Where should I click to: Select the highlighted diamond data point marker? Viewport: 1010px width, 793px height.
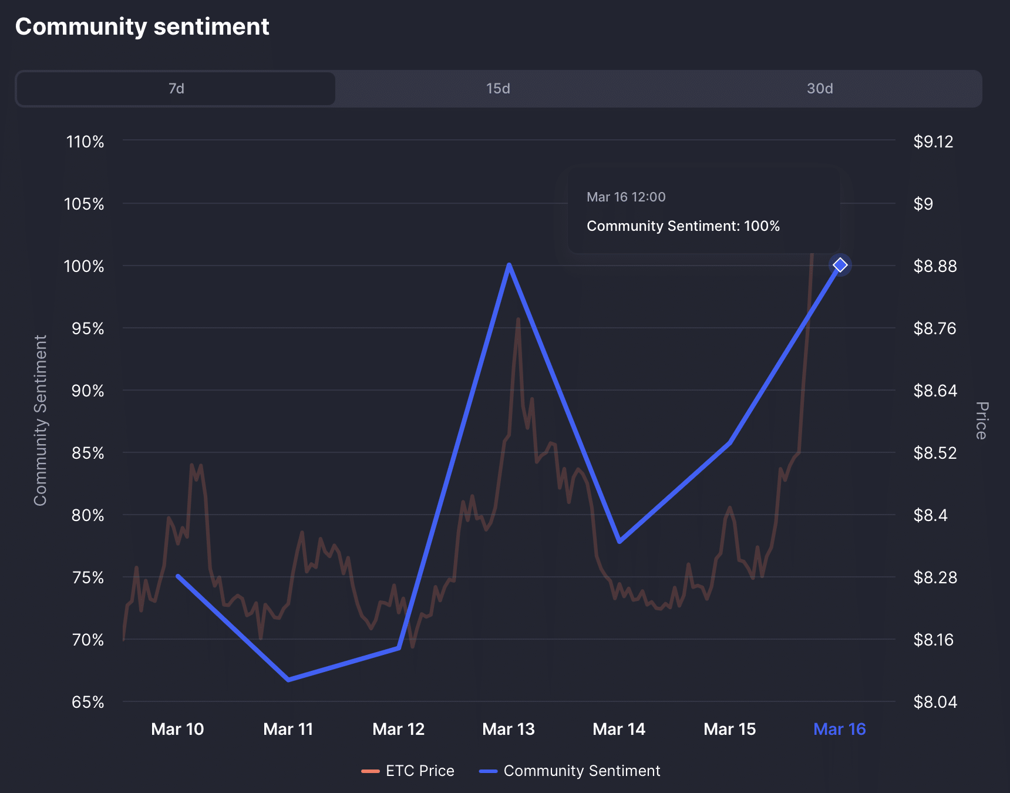click(840, 265)
